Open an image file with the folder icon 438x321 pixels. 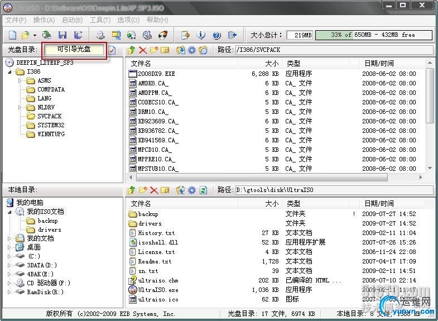(25, 35)
